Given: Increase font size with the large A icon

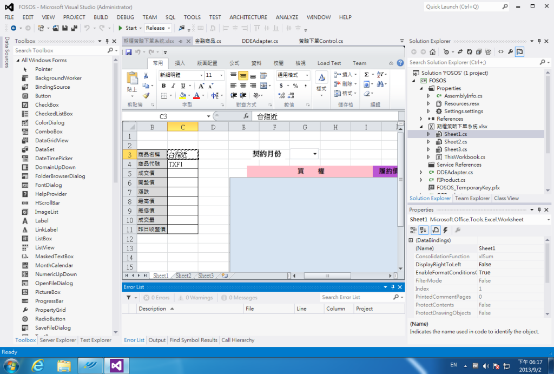Looking at the screenshot, I should 201,86.
